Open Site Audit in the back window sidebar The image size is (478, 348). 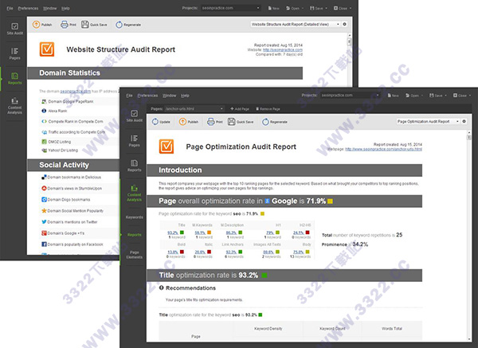point(14,29)
